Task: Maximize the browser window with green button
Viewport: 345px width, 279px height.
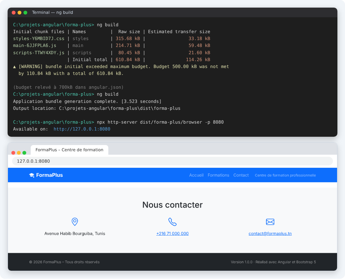Action: (24, 153)
